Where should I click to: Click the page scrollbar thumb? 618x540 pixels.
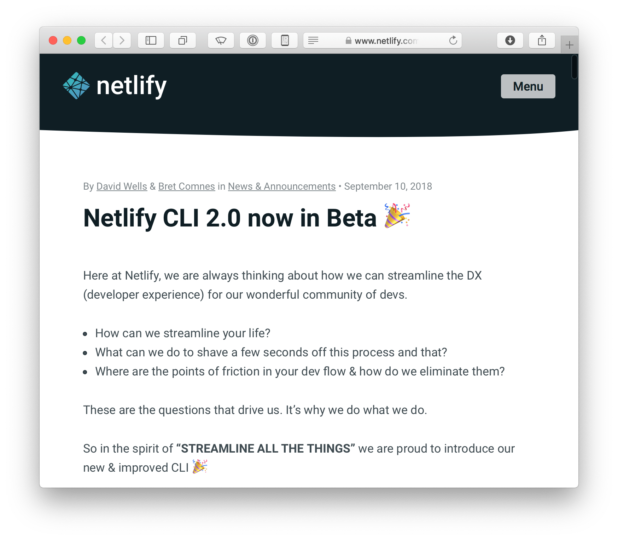tap(575, 67)
